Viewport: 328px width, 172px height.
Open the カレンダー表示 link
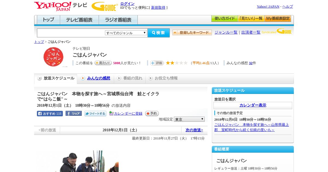pyautogui.click(x=253, y=105)
